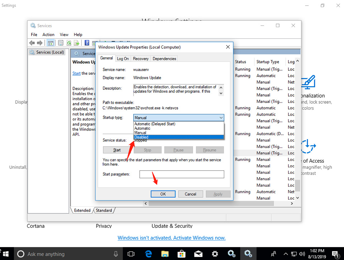
Task: Choose Disabled in the startup type list
Action: (178, 137)
